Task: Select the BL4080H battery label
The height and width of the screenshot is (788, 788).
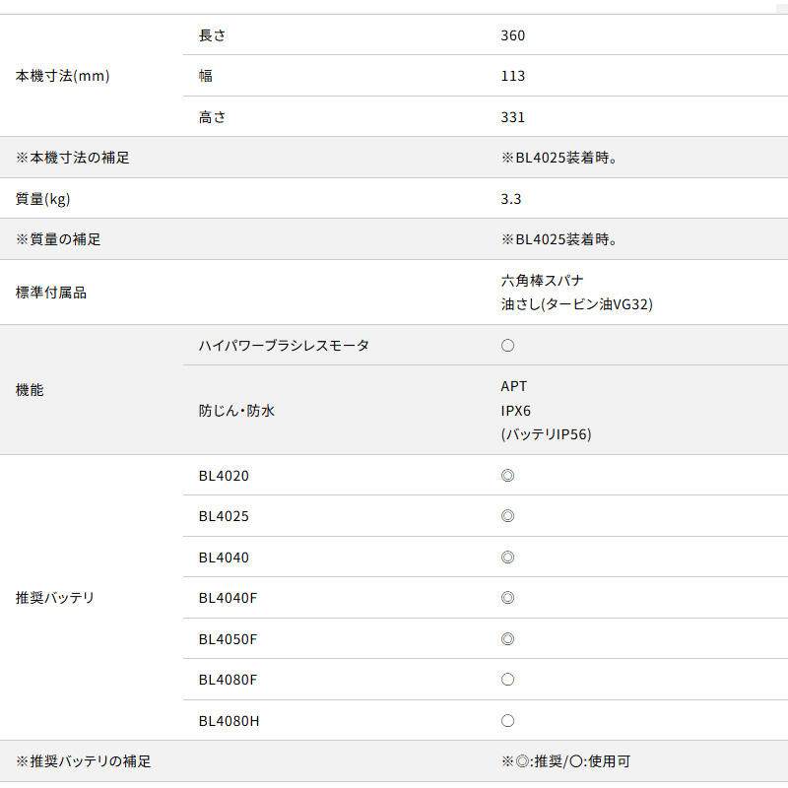Action: [229, 721]
